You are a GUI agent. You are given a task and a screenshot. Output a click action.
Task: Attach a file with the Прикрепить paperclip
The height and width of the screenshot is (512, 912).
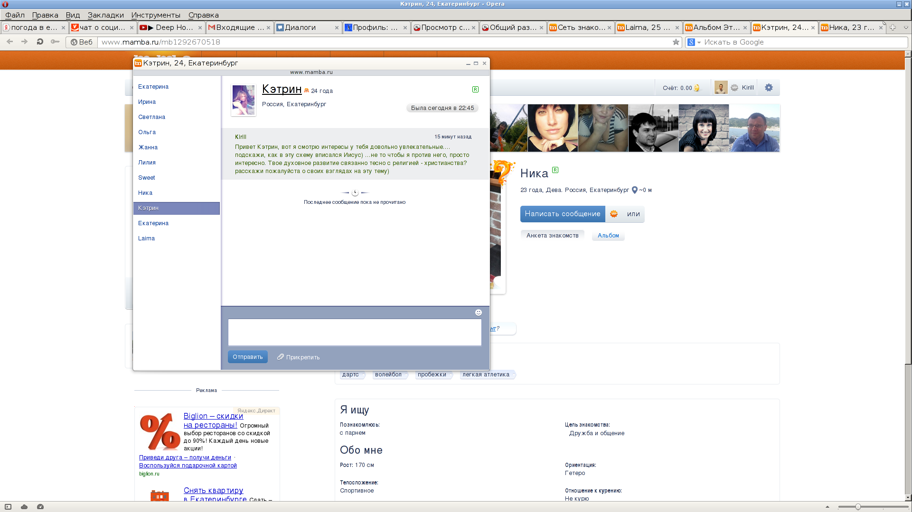[x=299, y=357]
